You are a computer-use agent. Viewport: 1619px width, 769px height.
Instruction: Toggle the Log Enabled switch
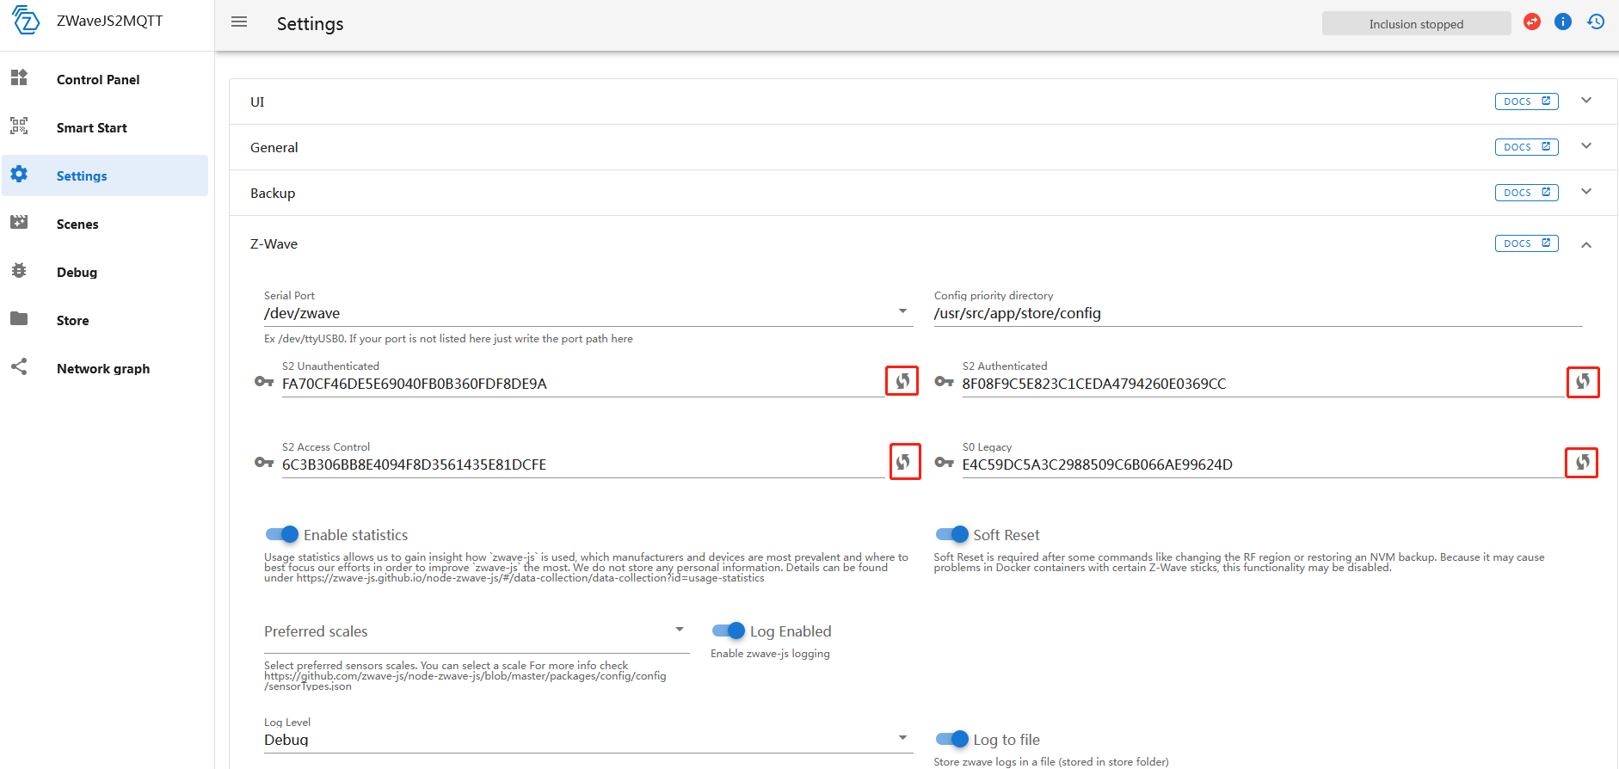point(729,631)
